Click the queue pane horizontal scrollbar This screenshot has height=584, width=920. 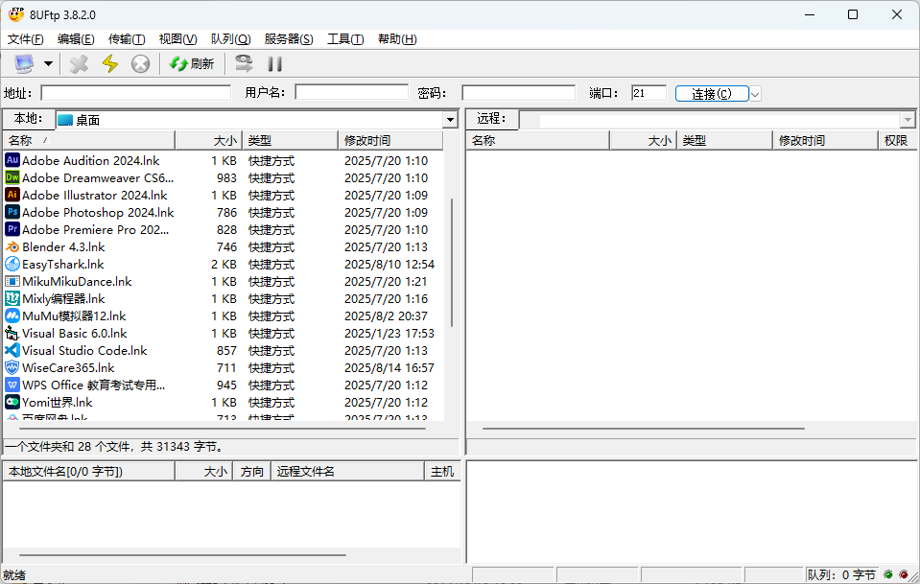[182, 554]
